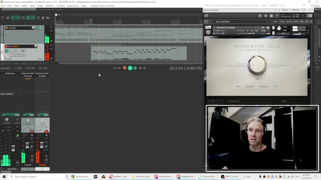The width and height of the screenshot is (321, 180).
Task: Click the New project toolbar icon
Action: [x=3, y=17]
